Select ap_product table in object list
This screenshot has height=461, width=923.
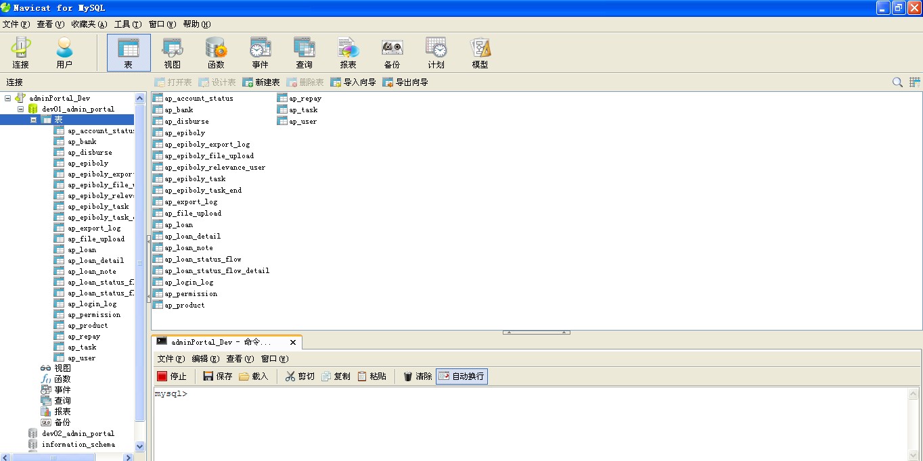click(185, 305)
